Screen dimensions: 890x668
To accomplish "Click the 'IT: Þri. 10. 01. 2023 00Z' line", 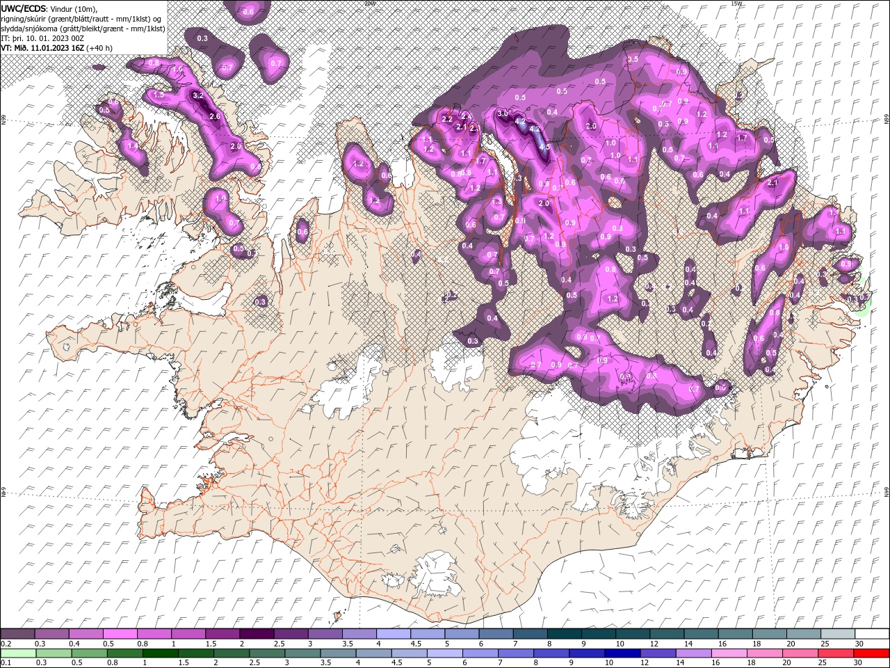I will pos(42,38).
